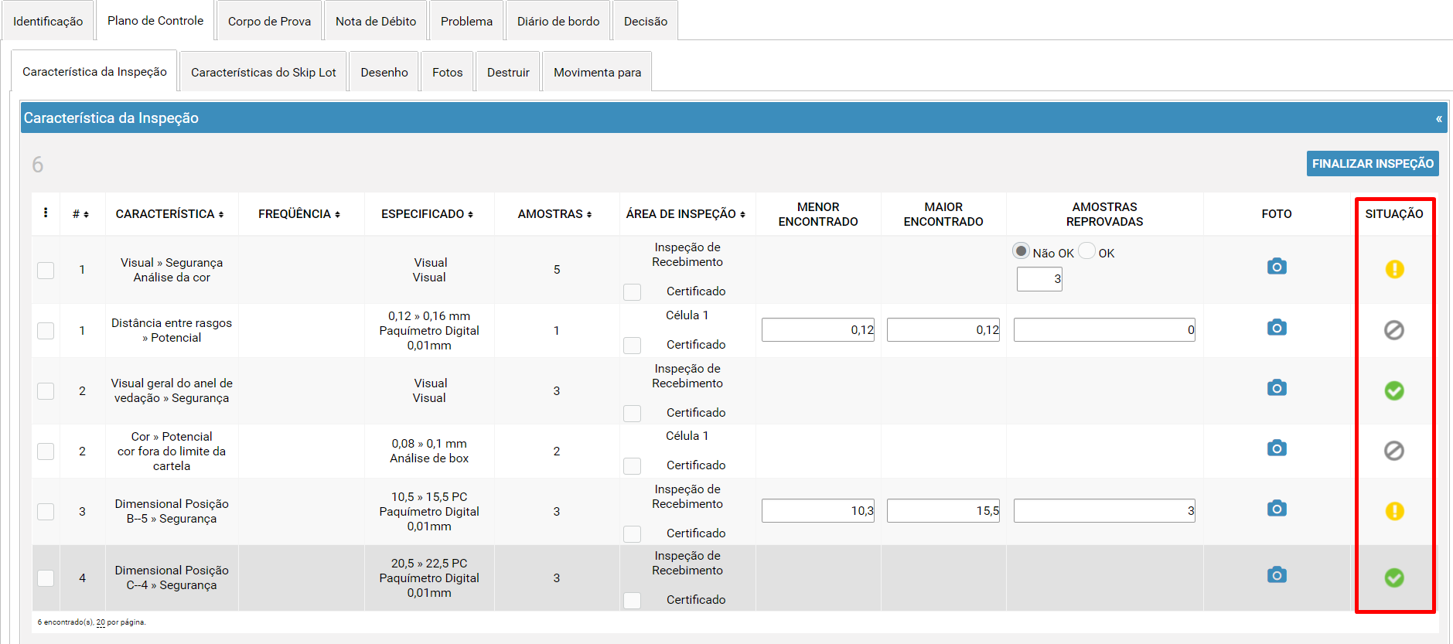1453x644 pixels.
Task: Edit Amostras Reprovadas field in Distância entre rasgos row
Action: pos(1104,330)
